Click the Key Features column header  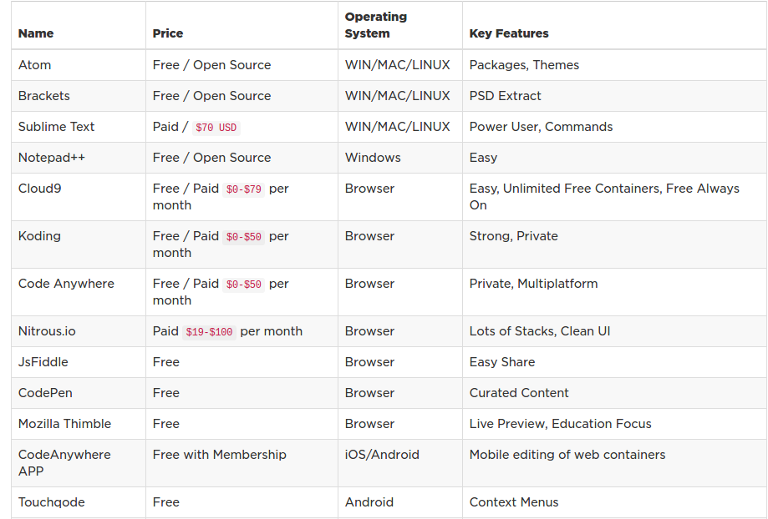(x=509, y=33)
